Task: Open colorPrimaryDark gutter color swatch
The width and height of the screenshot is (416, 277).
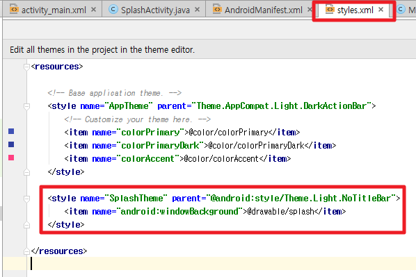Action: (11, 144)
